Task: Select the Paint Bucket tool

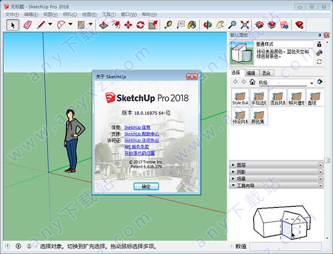Action: coord(192,25)
